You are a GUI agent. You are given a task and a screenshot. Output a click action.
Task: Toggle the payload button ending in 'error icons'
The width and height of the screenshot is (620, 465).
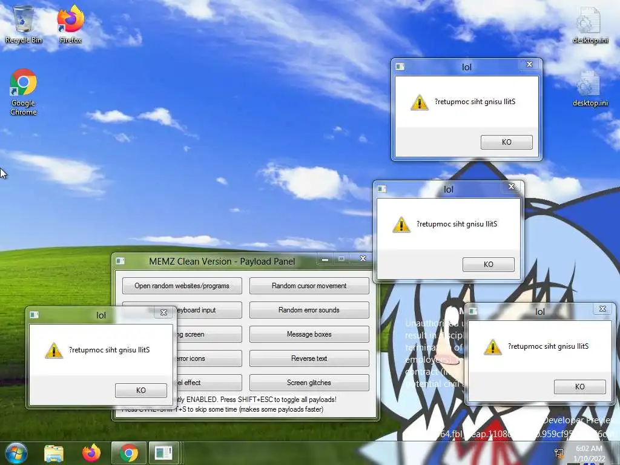(208, 358)
